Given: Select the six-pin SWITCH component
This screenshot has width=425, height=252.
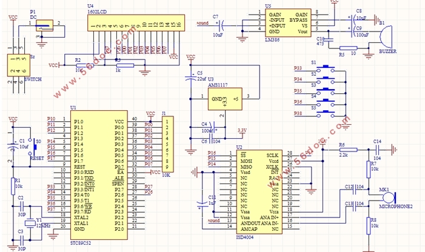Looking at the screenshot, I should click(18, 65).
